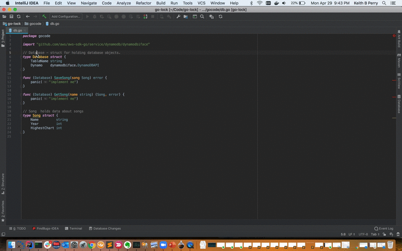402x251 pixels.
Task: Open the Database side panel
Action: click(399, 104)
